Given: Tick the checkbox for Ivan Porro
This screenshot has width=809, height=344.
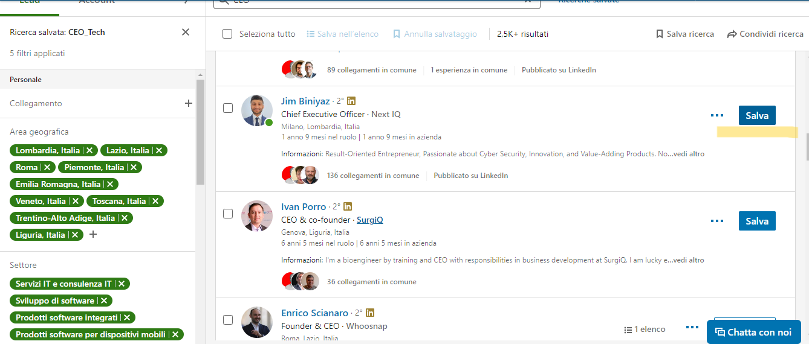Looking at the screenshot, I should tap(228, 214).
